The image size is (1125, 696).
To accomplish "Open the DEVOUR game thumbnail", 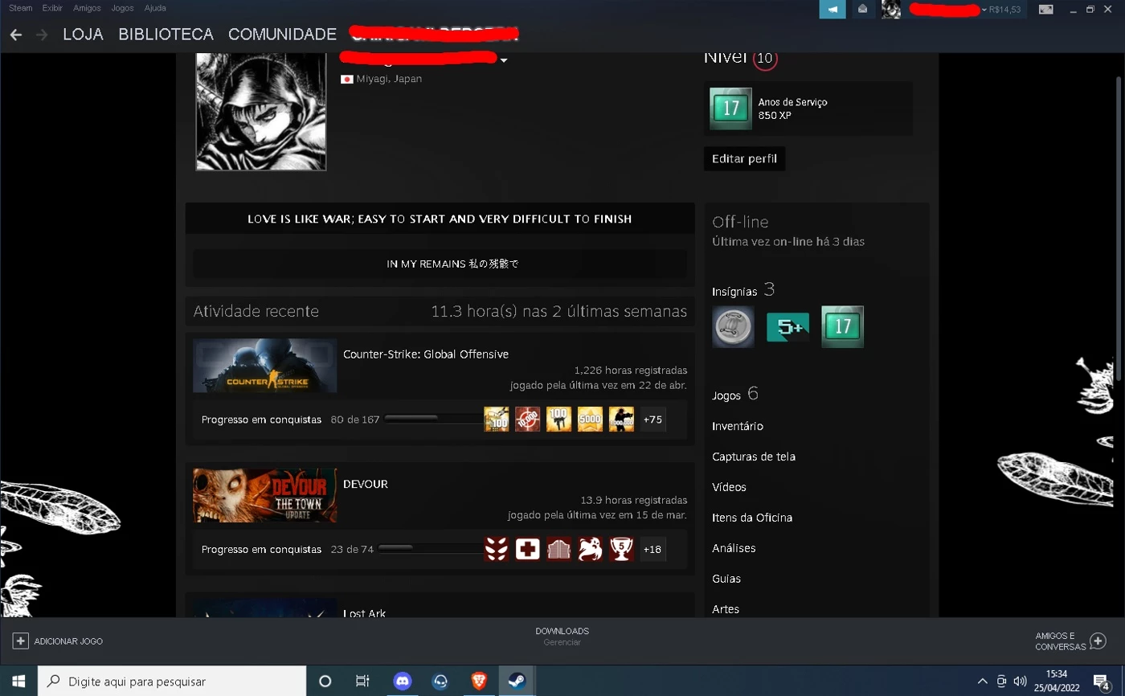I will pos(264,495).
